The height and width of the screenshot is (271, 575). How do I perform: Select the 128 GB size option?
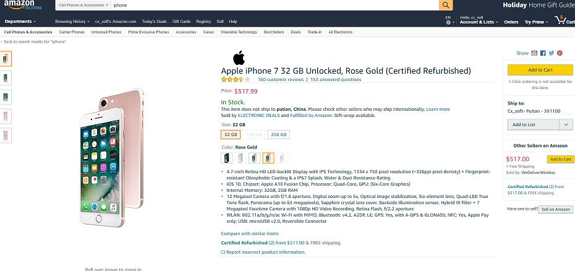253,134
